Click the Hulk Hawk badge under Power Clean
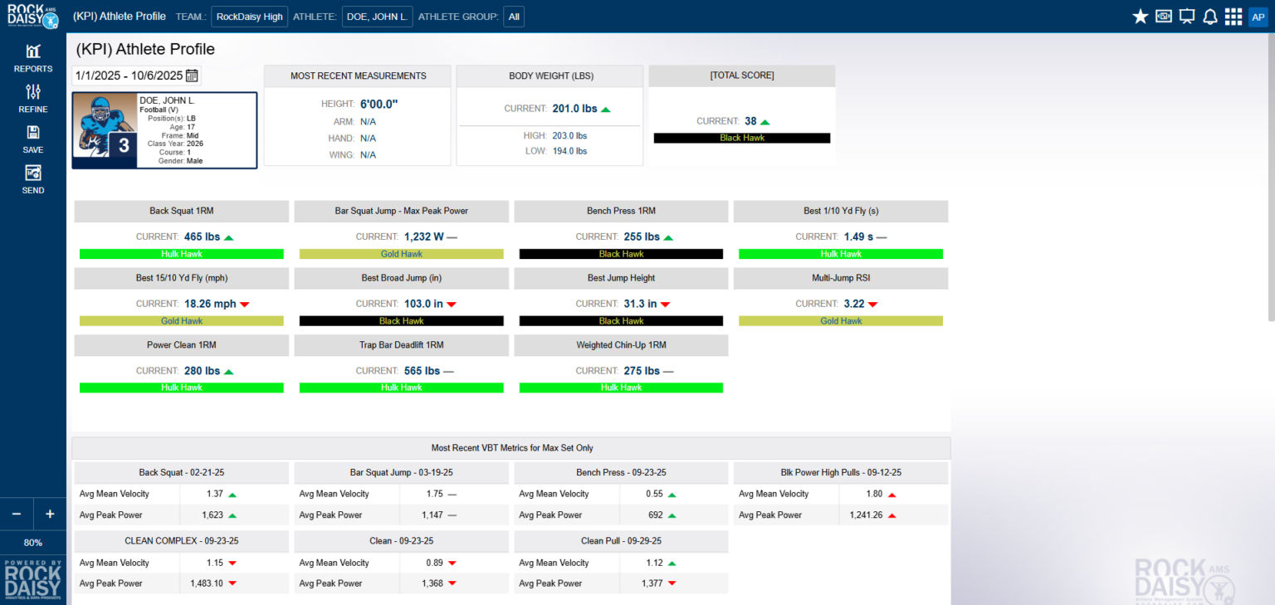Image resolution: width=1275 pixels, height=605 pixels. pos(181,388)
